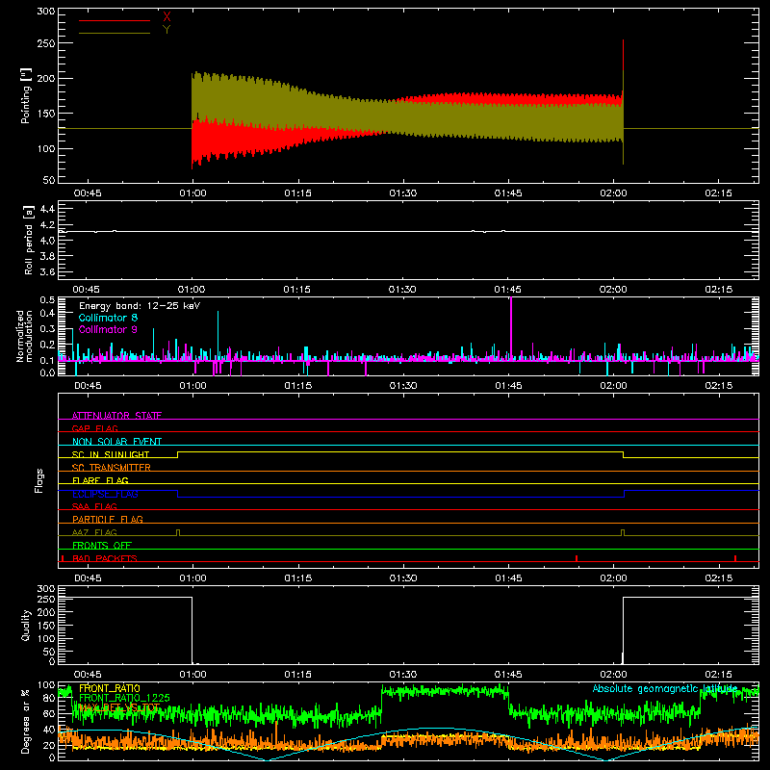Select the FRONTS_OFF flag label
This screenshot has height=770, width=770.
102,546
